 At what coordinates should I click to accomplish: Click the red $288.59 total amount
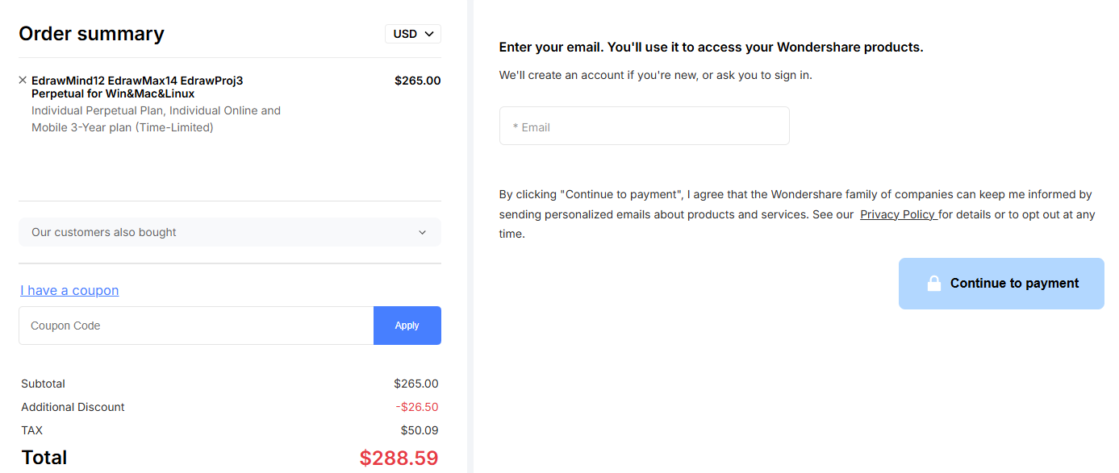coord(399,458)
